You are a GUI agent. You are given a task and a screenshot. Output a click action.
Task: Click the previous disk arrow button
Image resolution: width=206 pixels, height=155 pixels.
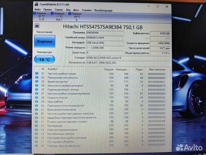coord(37,26)
